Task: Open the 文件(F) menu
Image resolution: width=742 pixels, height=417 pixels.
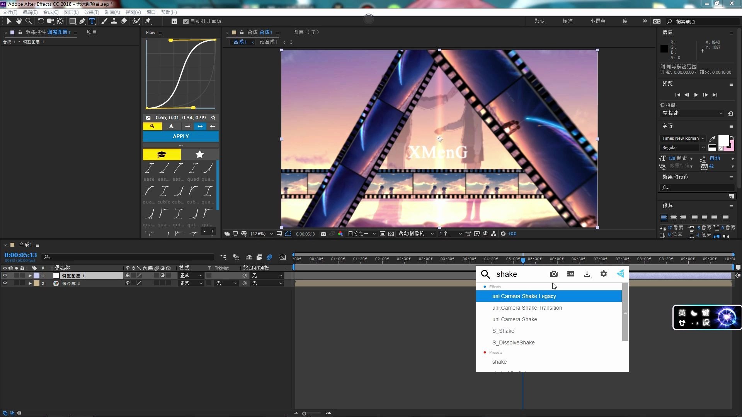Action: click(x=10, y=12)
